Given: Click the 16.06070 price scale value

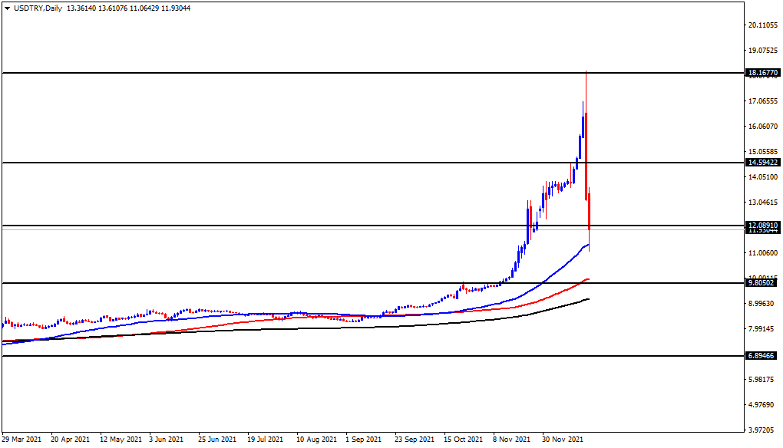Looking at the screenshot, I should (x=762, y=127).
